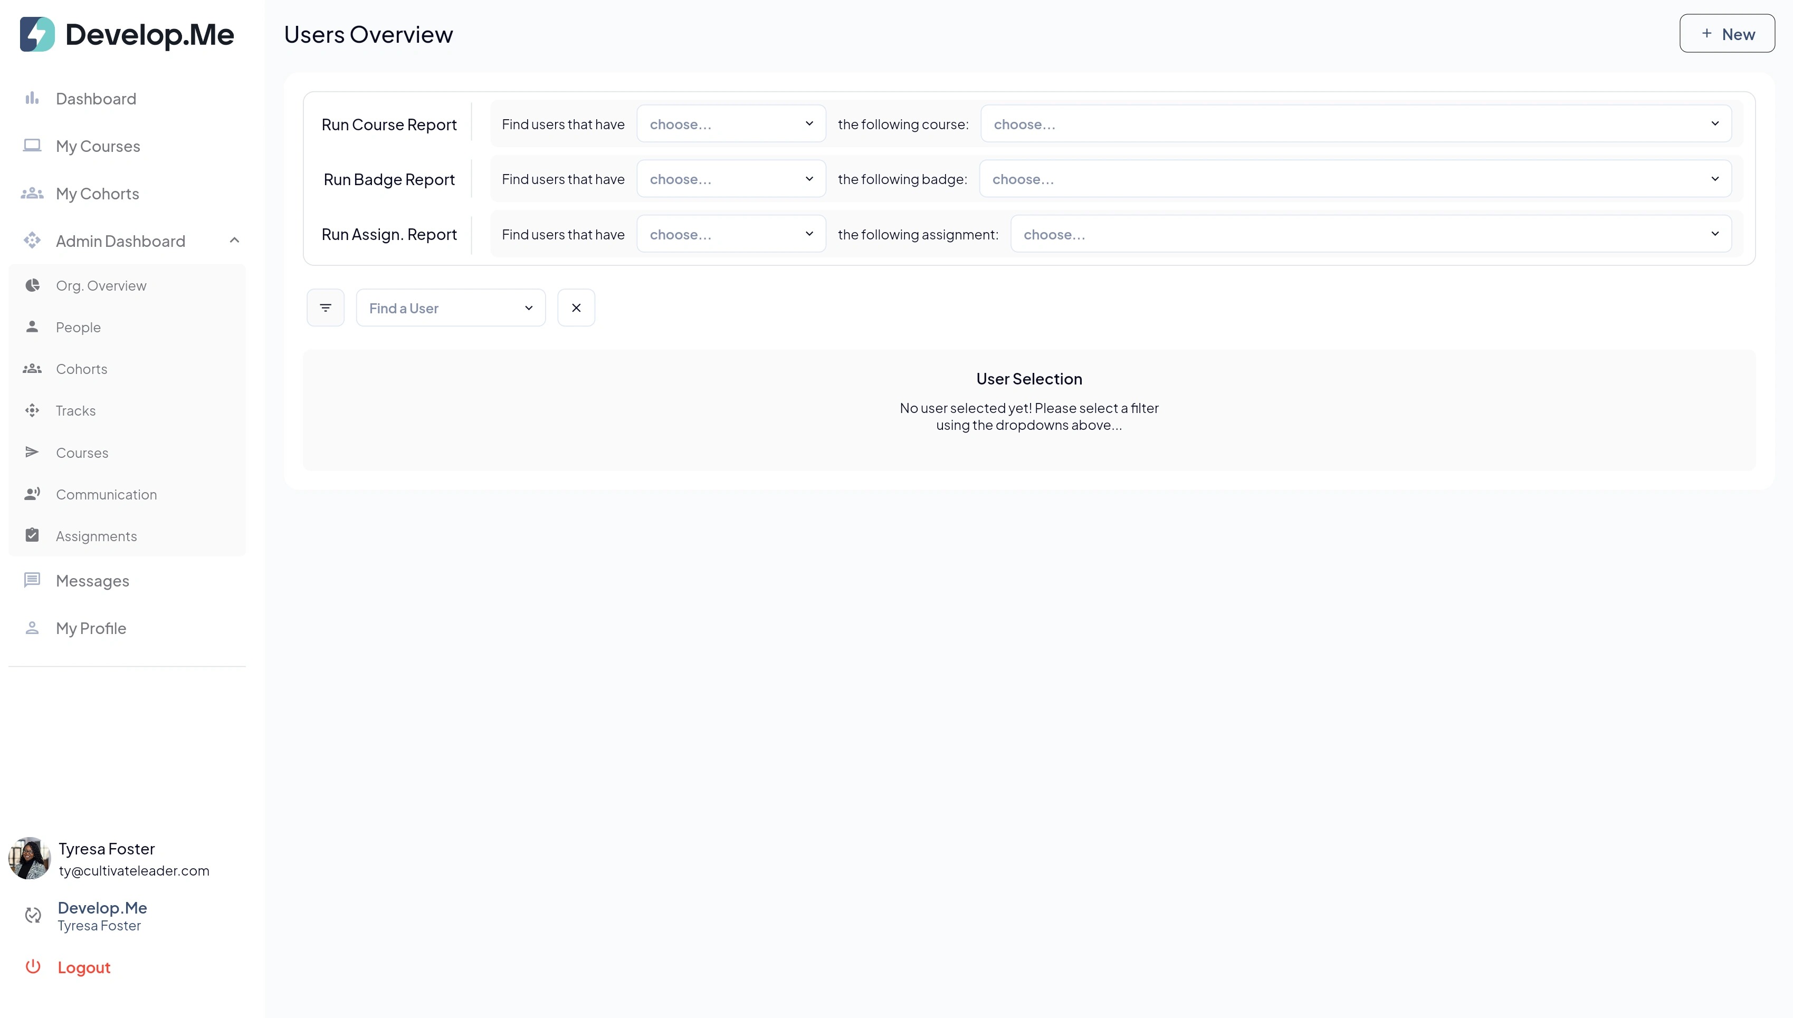Click the organization switch icon near Develop.Me
This screenshot has height=1018, width=1793.
[x=33, y=915]
